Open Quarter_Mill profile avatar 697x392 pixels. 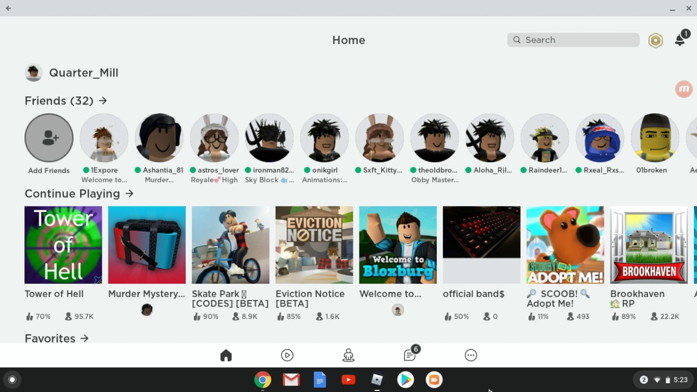(x=34, y=72)
